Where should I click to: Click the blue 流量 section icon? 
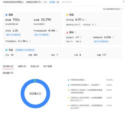click(x=6, y=15)
